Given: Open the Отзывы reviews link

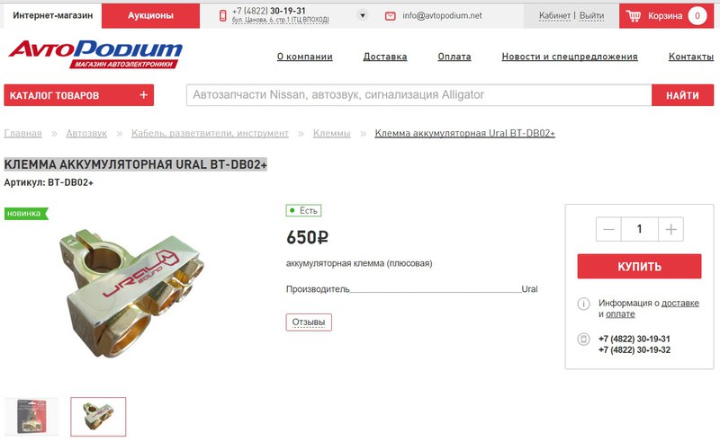Looking at the screenshot, I should (x=309, y=322).
